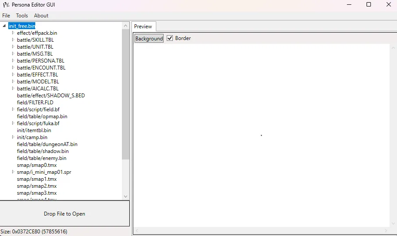
Task: Select battle/UNIT.TBL file entry
Action: 35,47
